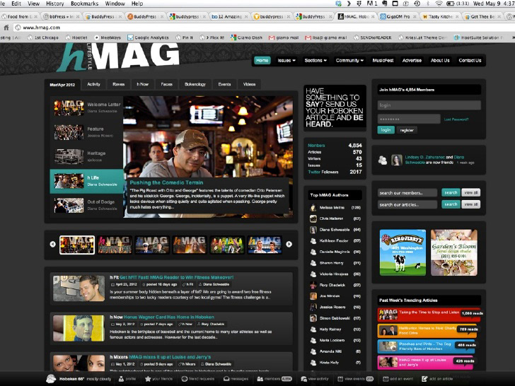Screen dimensions: 515x386
Task: Click view all button for articles
Action: (470, 204)
